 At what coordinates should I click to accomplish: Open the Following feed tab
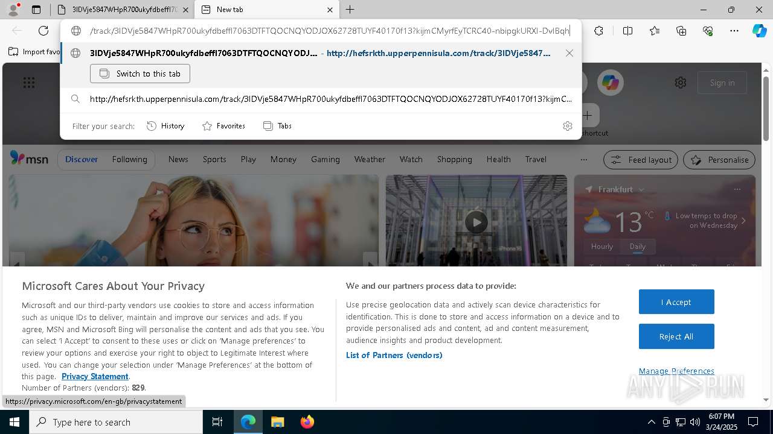[x=129, y=159]
